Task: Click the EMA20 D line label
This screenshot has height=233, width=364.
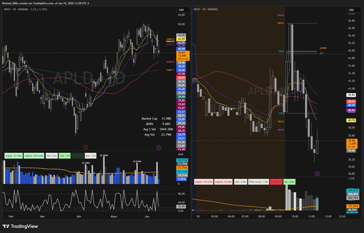Action: pos(170,44)
